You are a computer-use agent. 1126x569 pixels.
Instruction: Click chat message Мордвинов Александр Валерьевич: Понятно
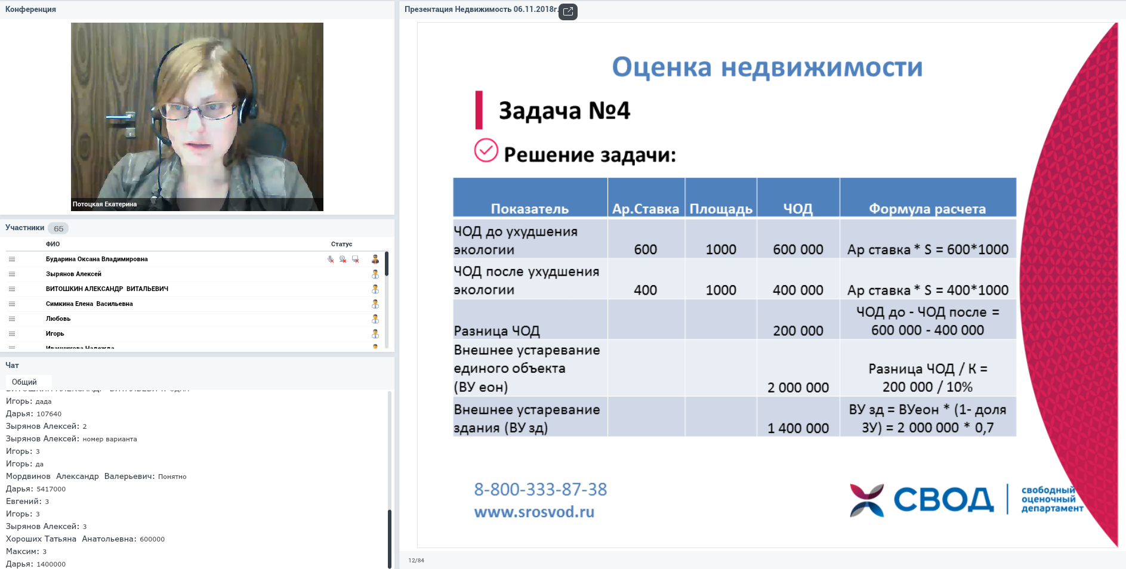point(96,476)
